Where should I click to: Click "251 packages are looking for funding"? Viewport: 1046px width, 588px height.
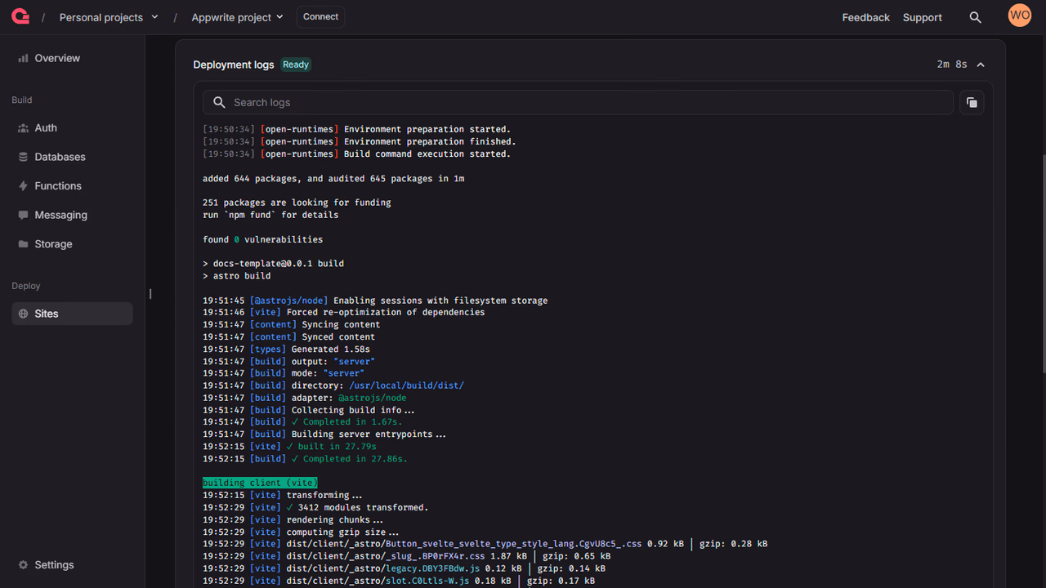point(297,203)
